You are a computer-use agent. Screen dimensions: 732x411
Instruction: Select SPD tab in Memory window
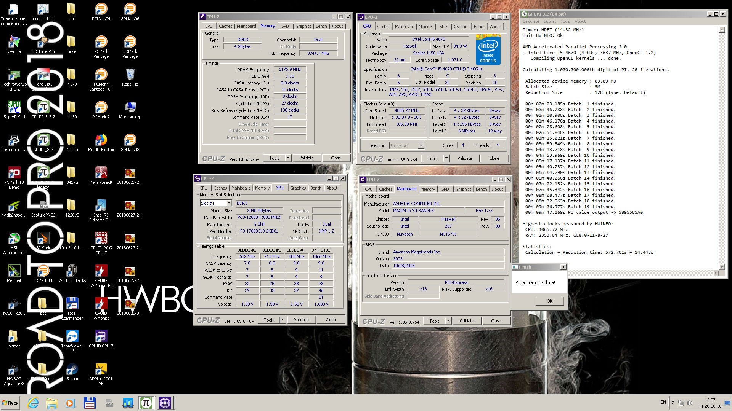coord(285,26)
